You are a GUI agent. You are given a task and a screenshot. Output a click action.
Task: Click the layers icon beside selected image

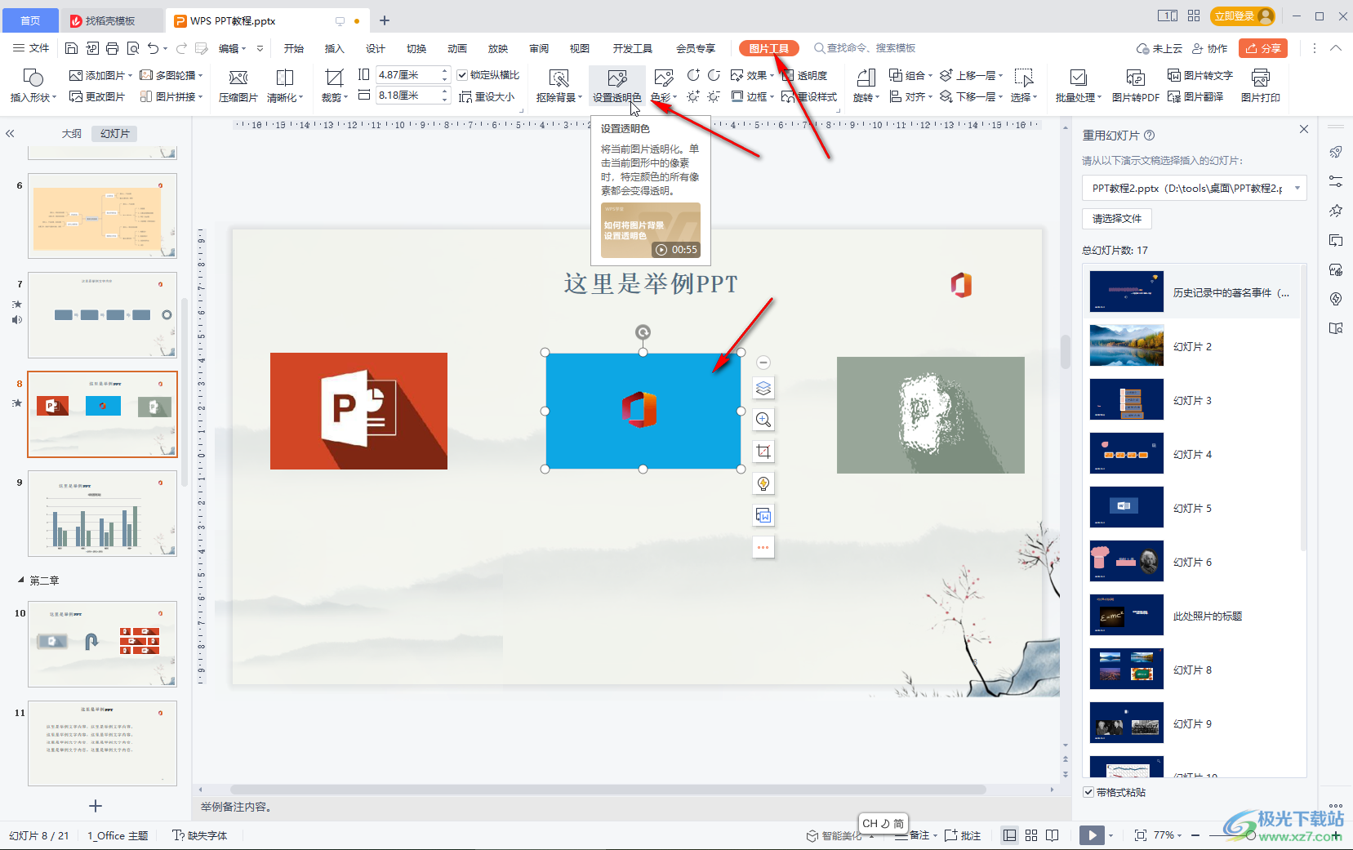(x=763, y=388)
